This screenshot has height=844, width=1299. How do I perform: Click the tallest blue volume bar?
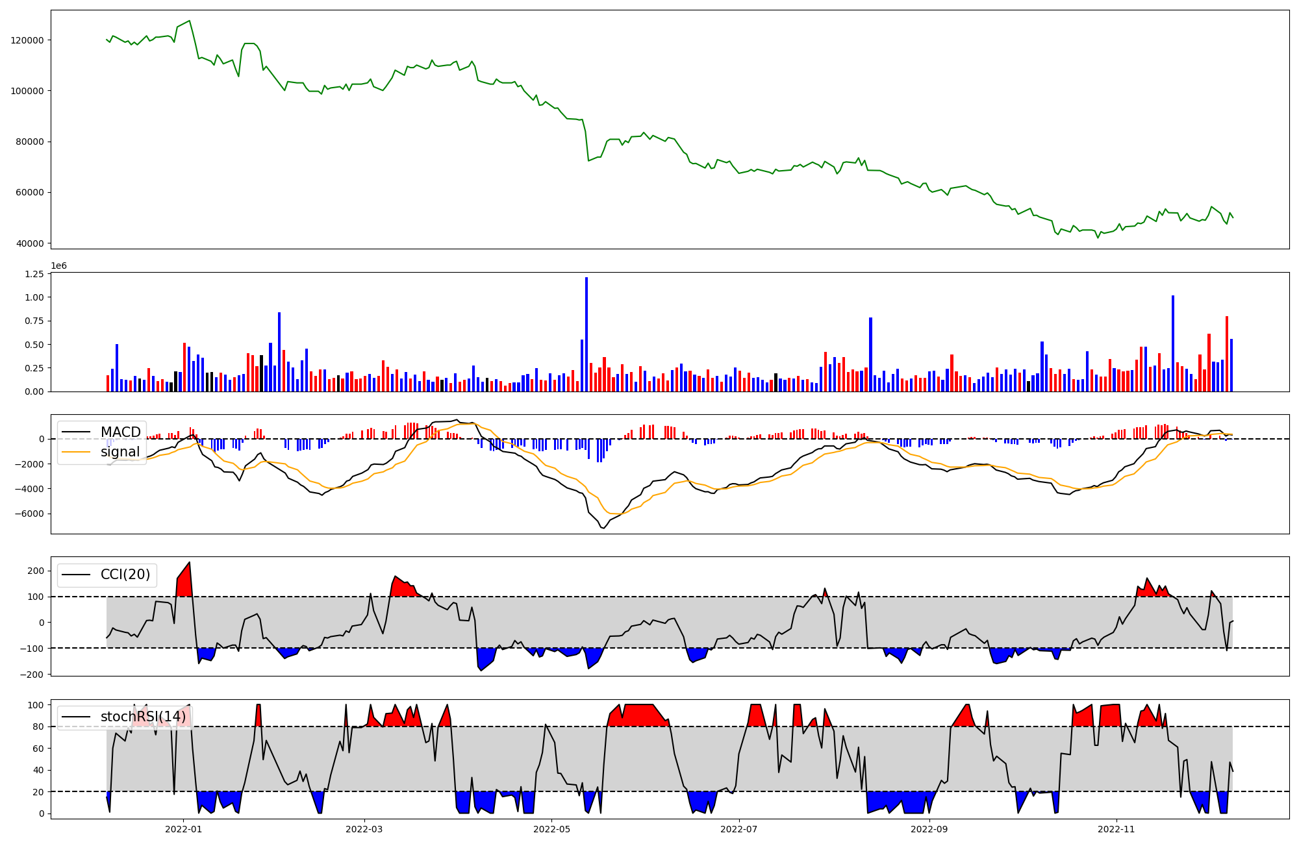586,334
